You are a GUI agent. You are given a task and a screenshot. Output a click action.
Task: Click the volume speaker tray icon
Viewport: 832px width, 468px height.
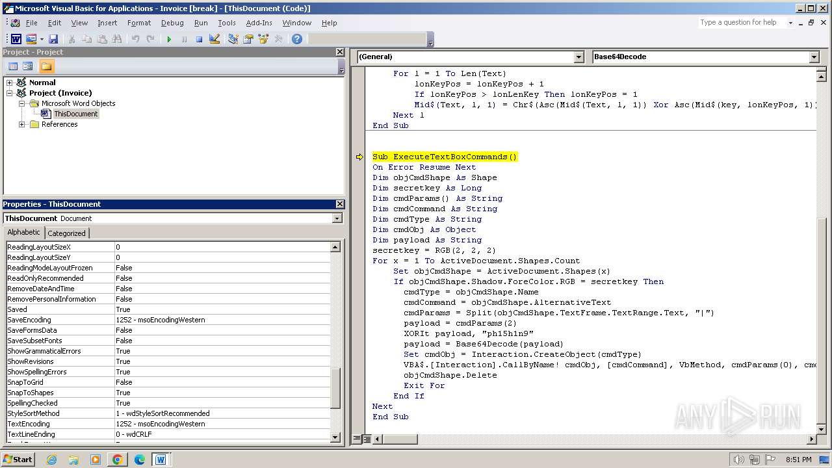tap(739, 460)
